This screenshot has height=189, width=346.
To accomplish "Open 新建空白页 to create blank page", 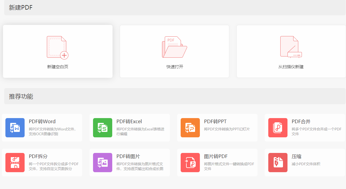I will (57, 51).
